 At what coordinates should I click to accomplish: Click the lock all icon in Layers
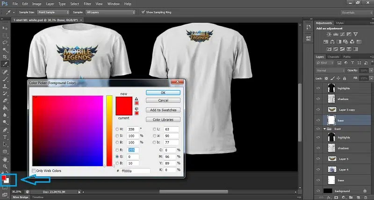pos(345,78)
